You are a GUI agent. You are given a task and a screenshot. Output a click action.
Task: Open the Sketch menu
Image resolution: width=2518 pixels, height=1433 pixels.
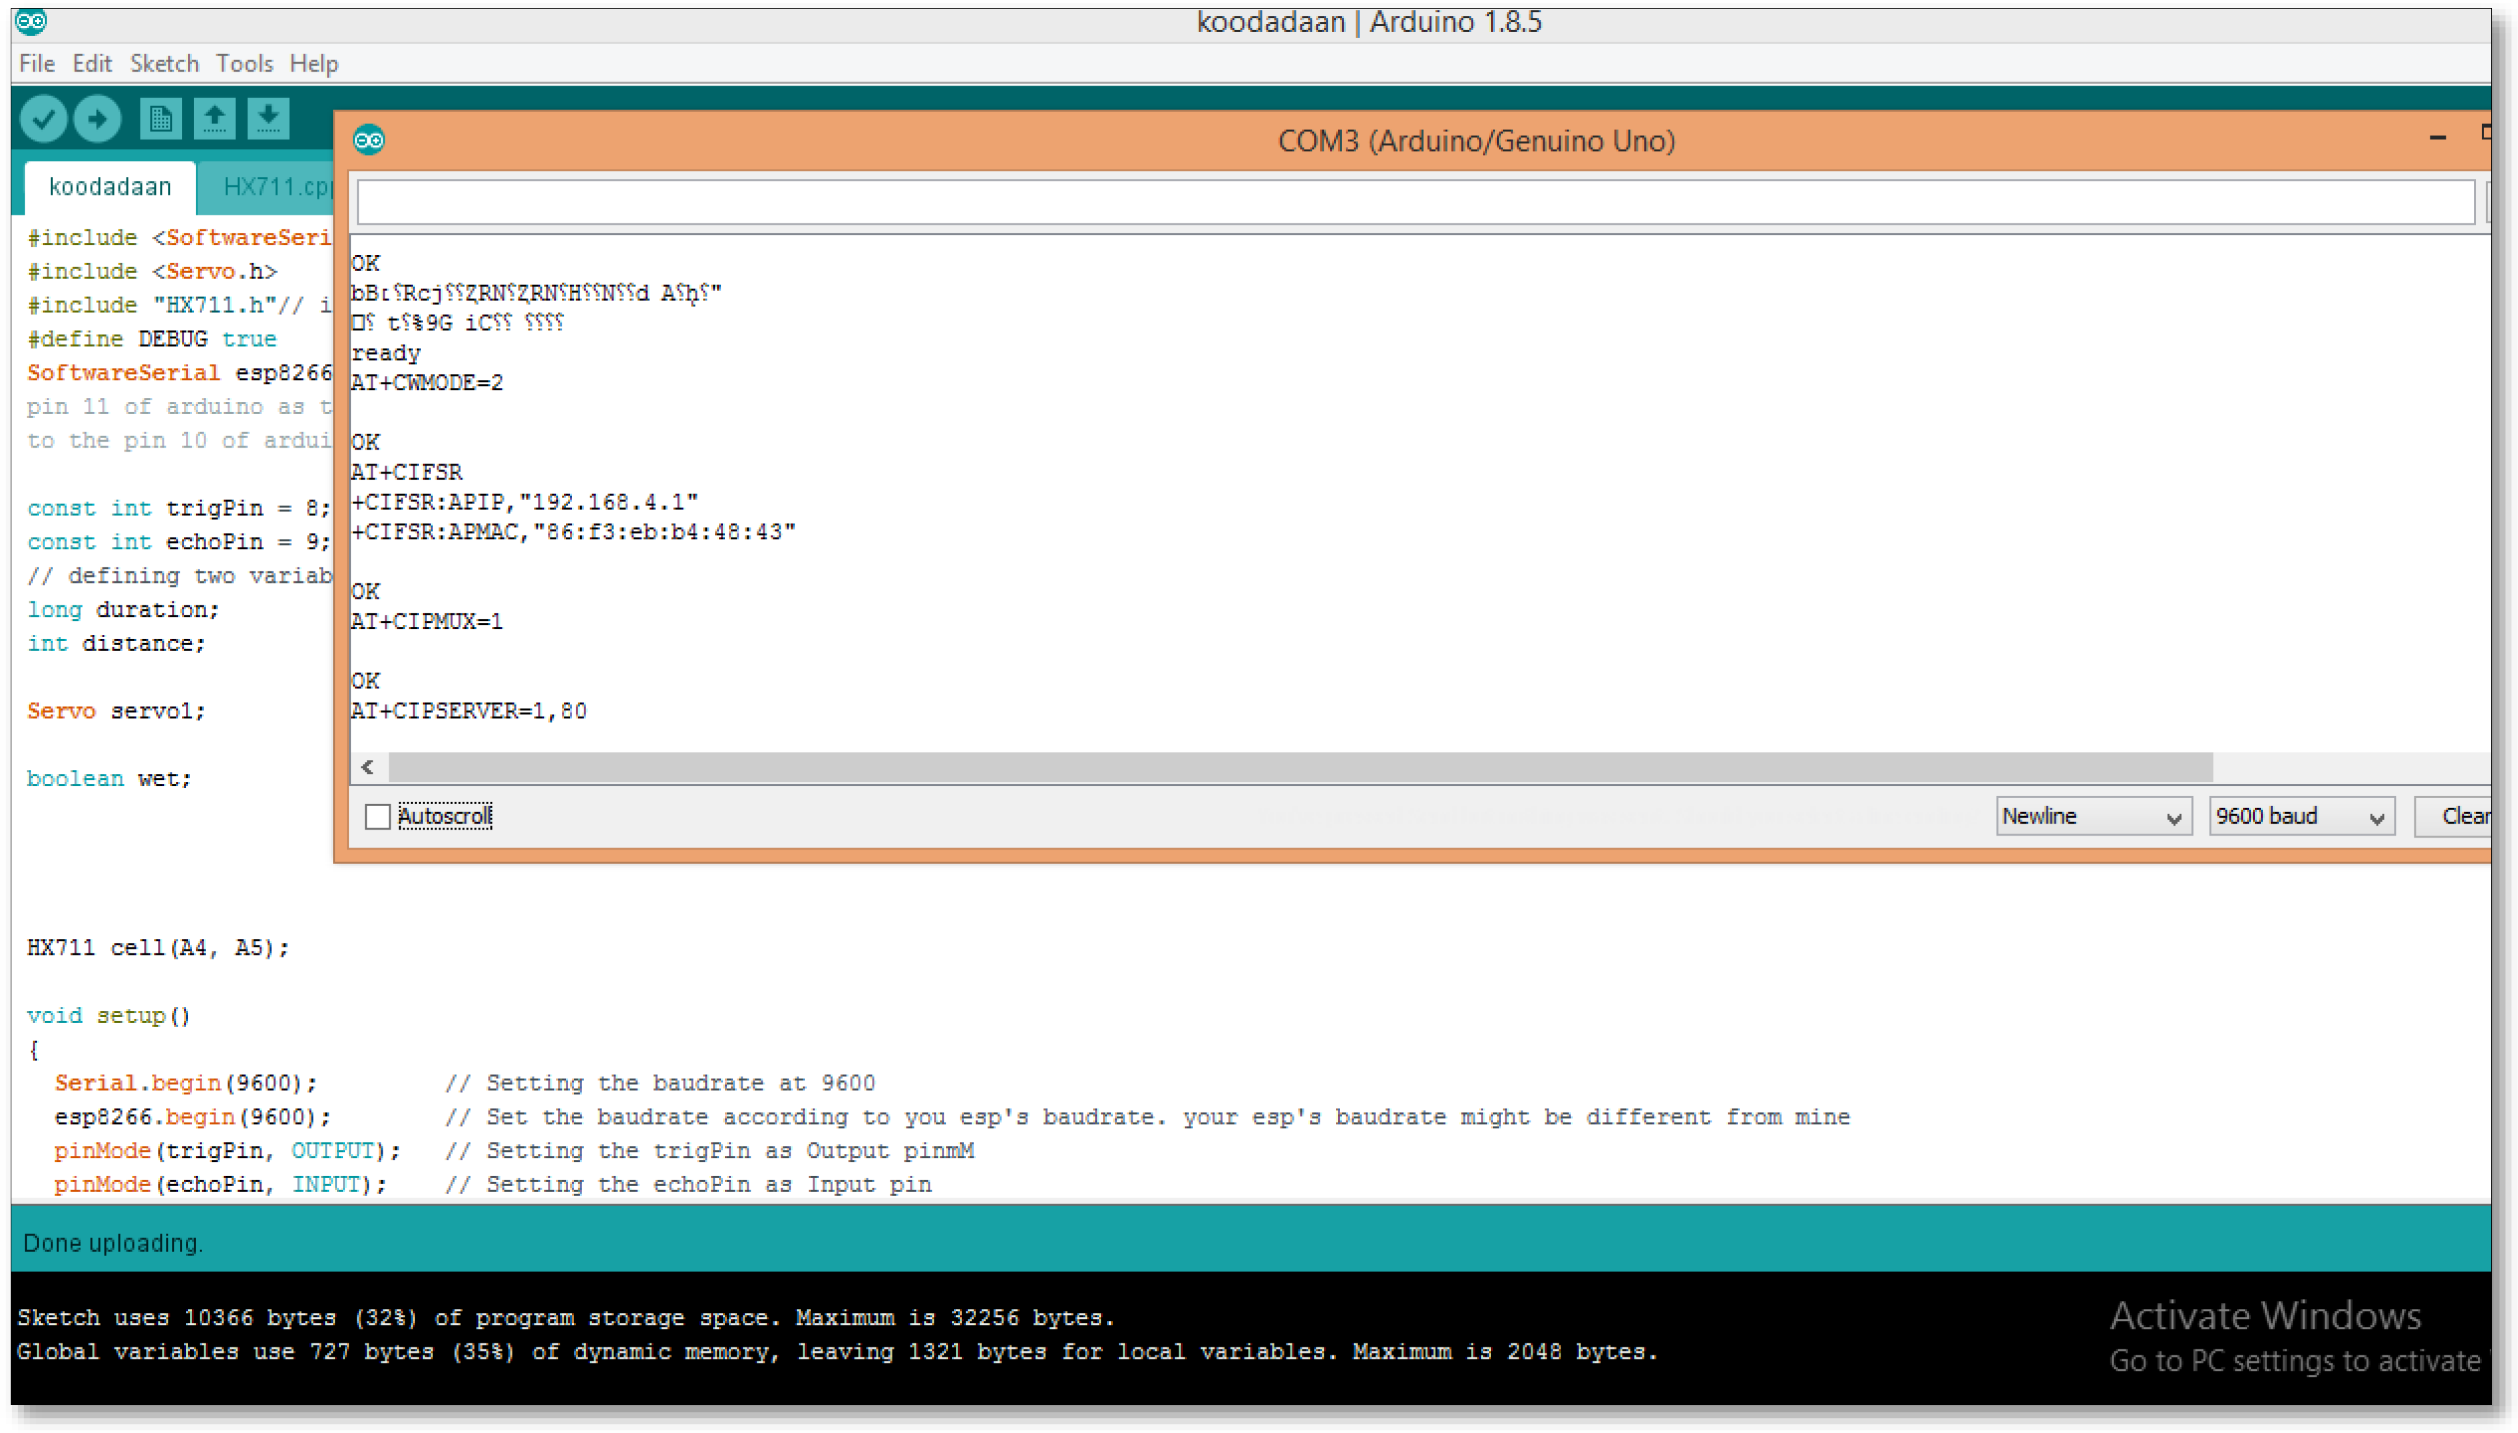pos(163,64)
